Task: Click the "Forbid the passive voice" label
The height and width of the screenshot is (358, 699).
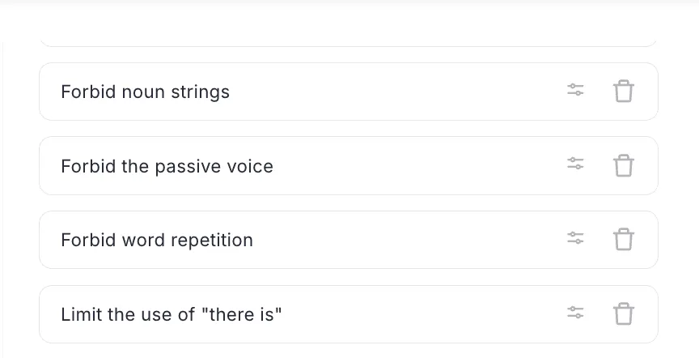Action: pyautogui.click(x=167, y=167)
